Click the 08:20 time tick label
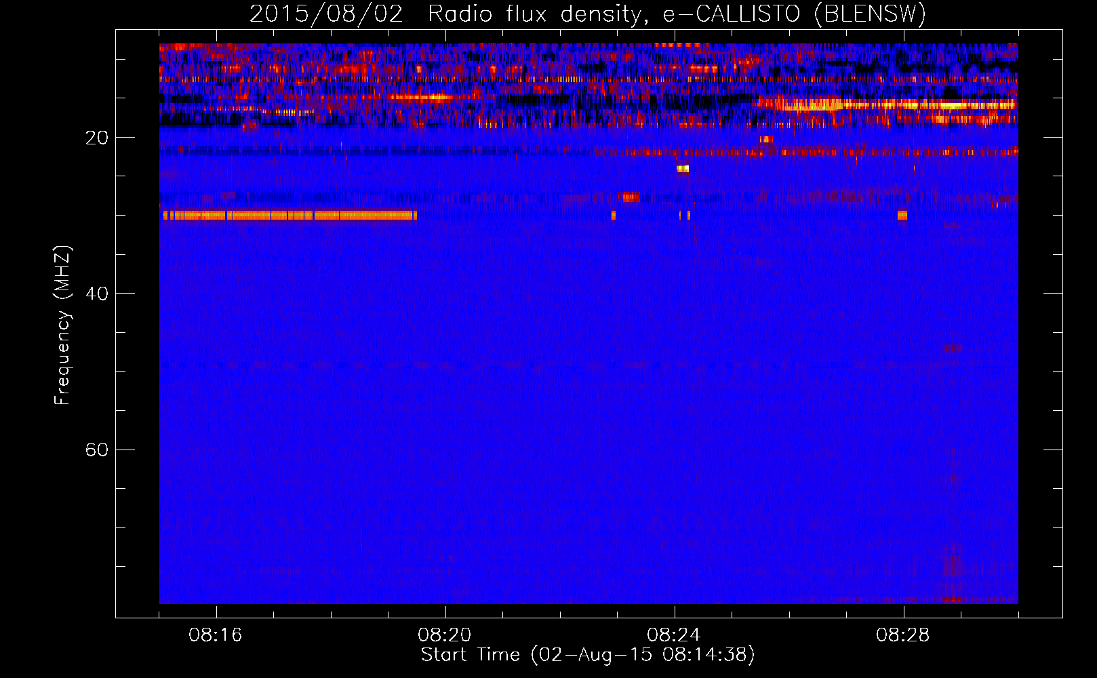 tap(445, 635)
